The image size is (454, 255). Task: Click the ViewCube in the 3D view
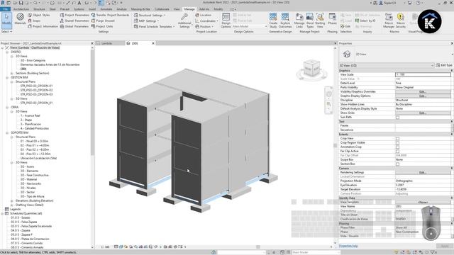tap(311, 68)
